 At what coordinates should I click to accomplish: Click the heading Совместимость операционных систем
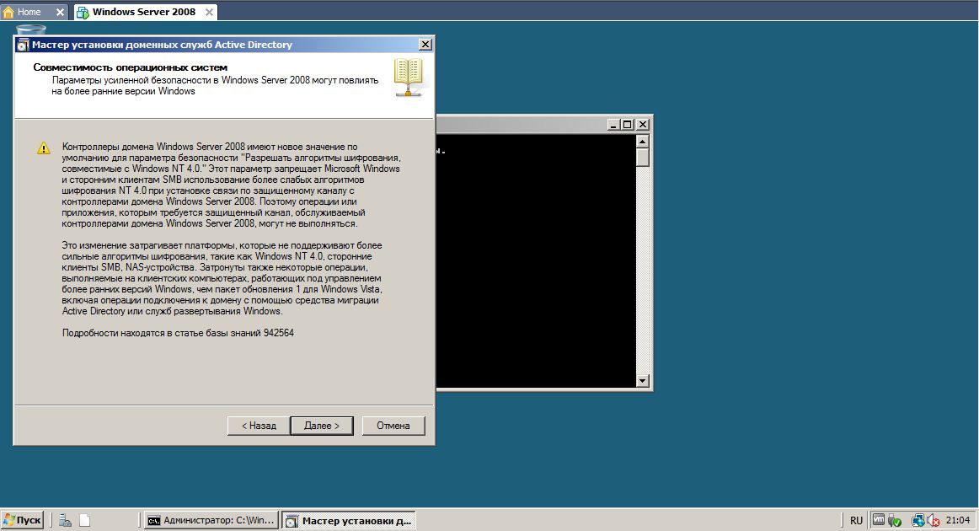pyautogui.click(x=130, y=67)
